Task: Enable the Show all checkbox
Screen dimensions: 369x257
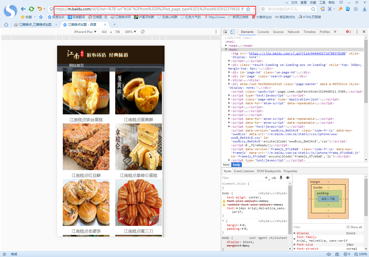Action: coord(348,227)
